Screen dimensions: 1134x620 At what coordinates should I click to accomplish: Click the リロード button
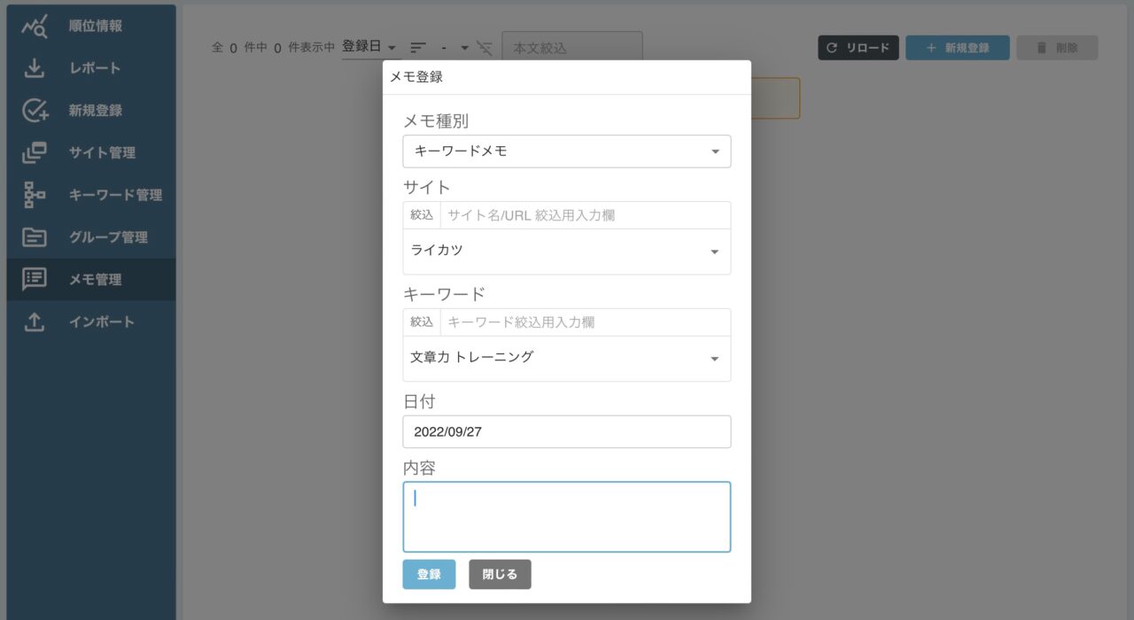[x=858, y=48]
